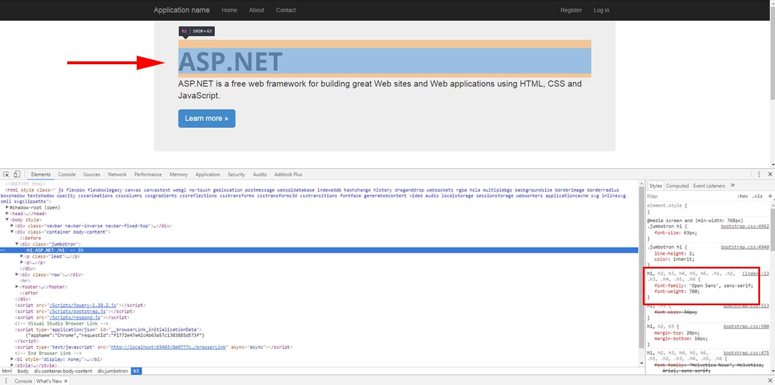This screenshot has height=385, width=775.
Task: Switch to the Network tab
Action: 117,174
